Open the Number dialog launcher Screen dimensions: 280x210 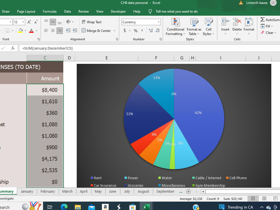[x=161, y=39]
